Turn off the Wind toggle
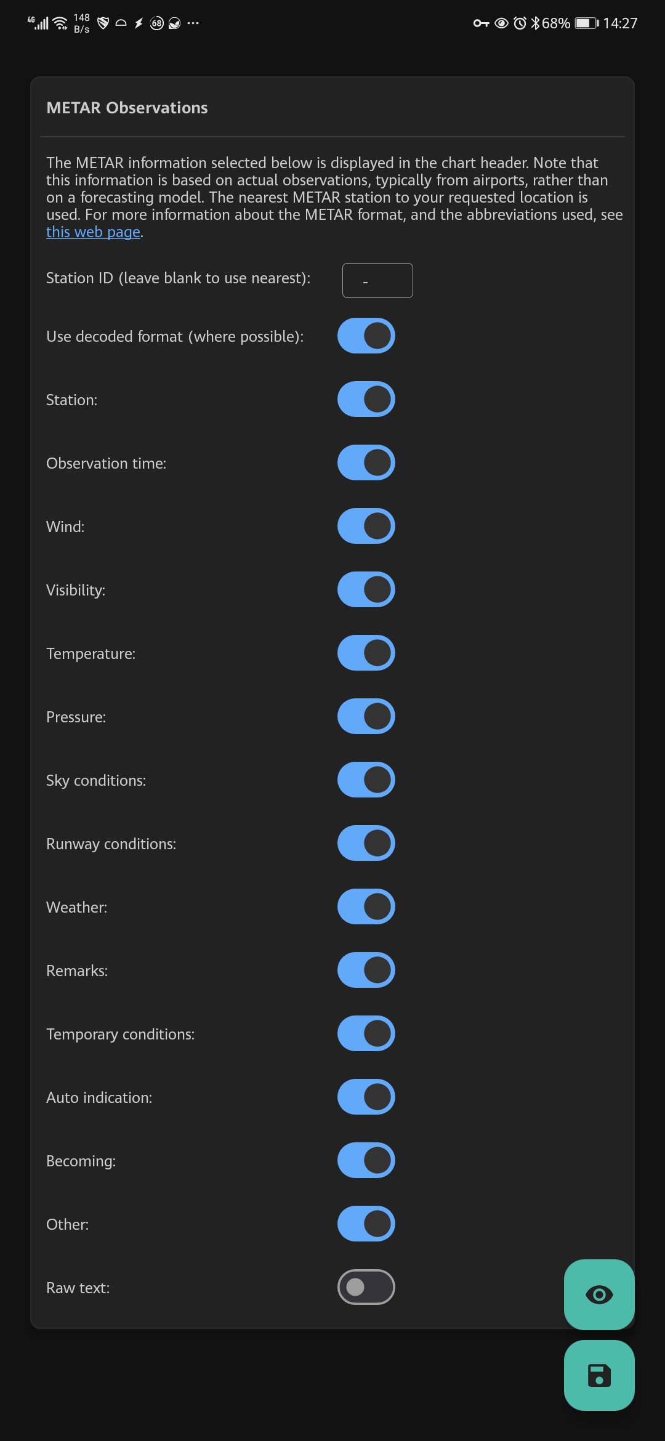The height and width of the screenshot is (1441, 665). pyautogui.click(x=366, y=526)
